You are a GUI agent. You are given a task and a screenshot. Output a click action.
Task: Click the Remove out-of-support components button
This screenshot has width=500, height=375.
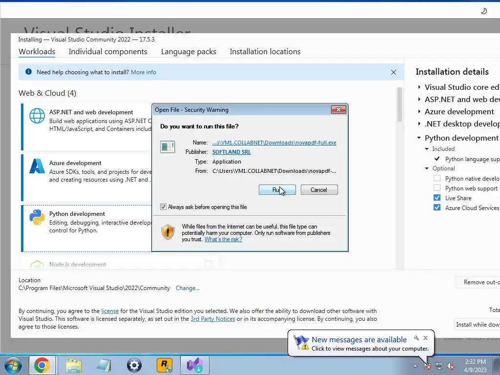(x=478, y=282)
